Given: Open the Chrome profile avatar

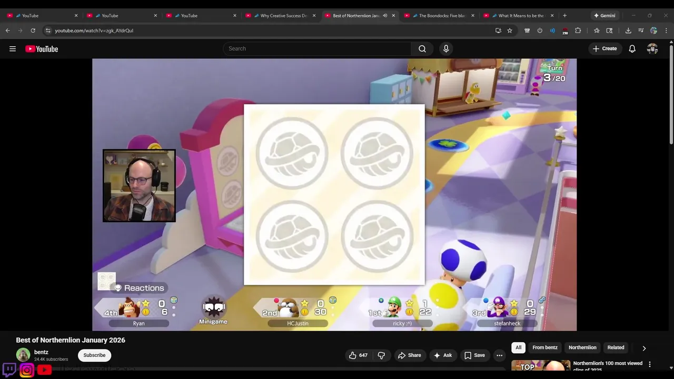Looking at the screenshot, I should pyautogui.click(x=653, y=31).
